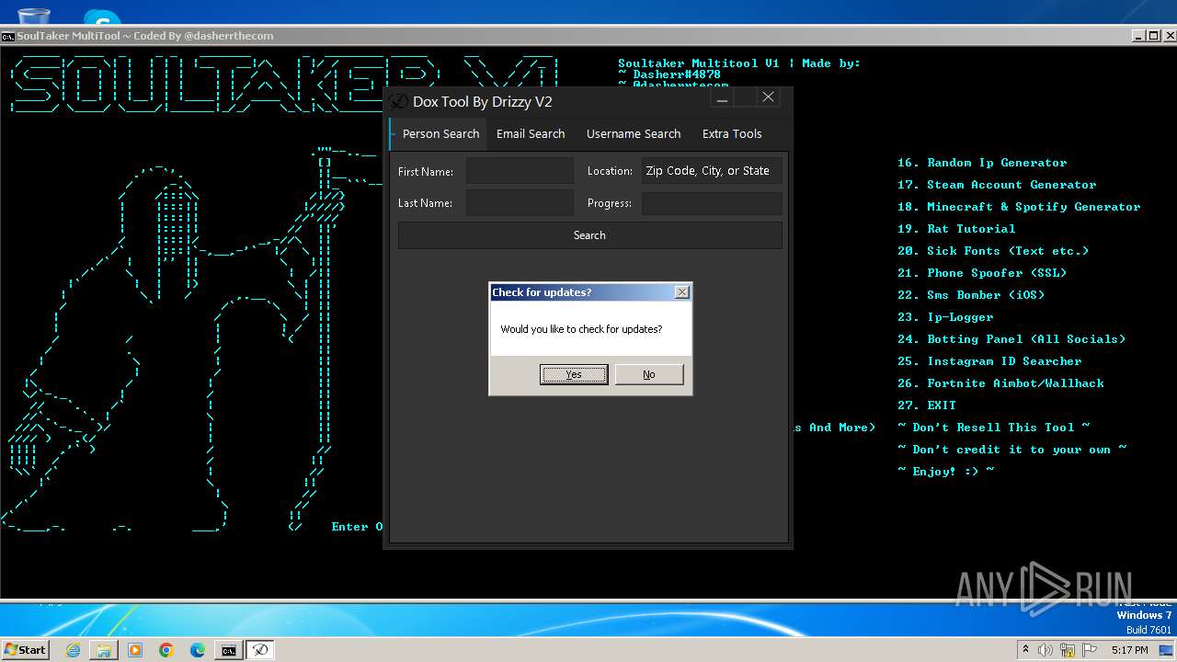Screen dimensions: 1177x662
Task: Click 'Soulaker Multitool V1 | Made by:' header
Action: click(x=739, y=63)
